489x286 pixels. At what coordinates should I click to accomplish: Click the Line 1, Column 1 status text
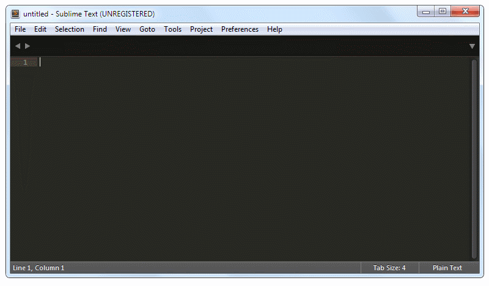pyautogui.click(x=39, y=268)
